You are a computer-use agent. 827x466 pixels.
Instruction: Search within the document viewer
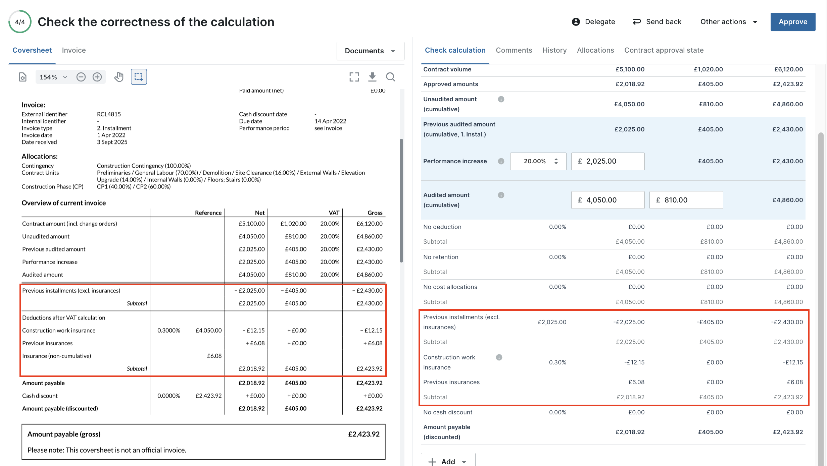click(x=390, y=77)
